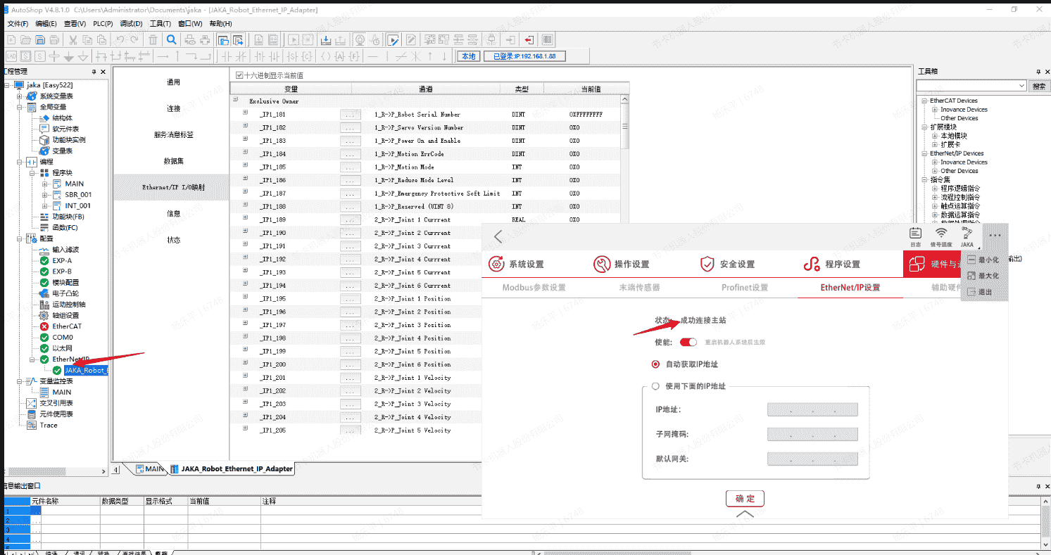Viewport: 1051px width, 555px height.
Task: Toggle the 使能 enable switch
Action: (688, 342)
